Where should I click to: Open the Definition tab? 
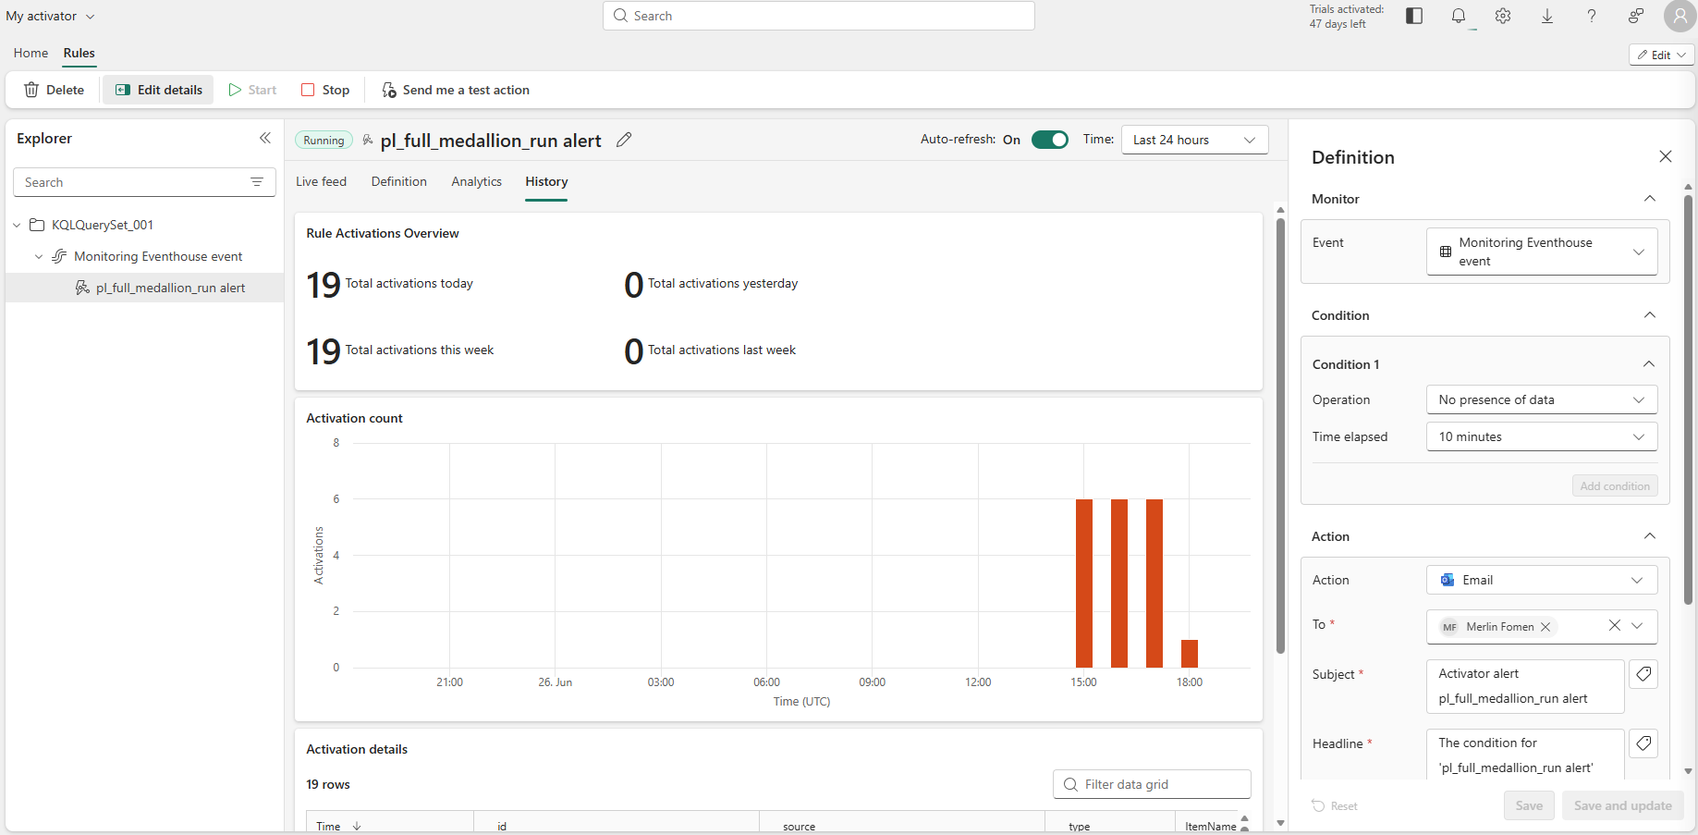399,181
